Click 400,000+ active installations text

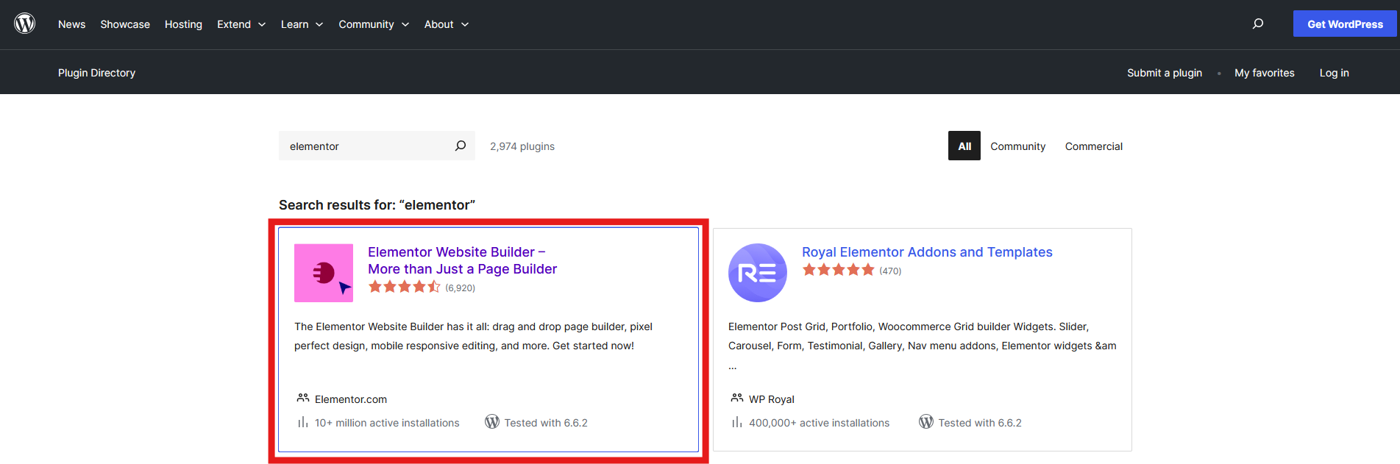[x=819, y=423]
